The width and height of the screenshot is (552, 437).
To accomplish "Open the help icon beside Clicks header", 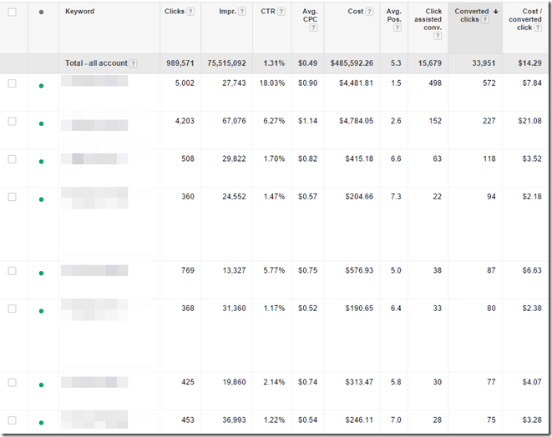I will tap(191, 12).
